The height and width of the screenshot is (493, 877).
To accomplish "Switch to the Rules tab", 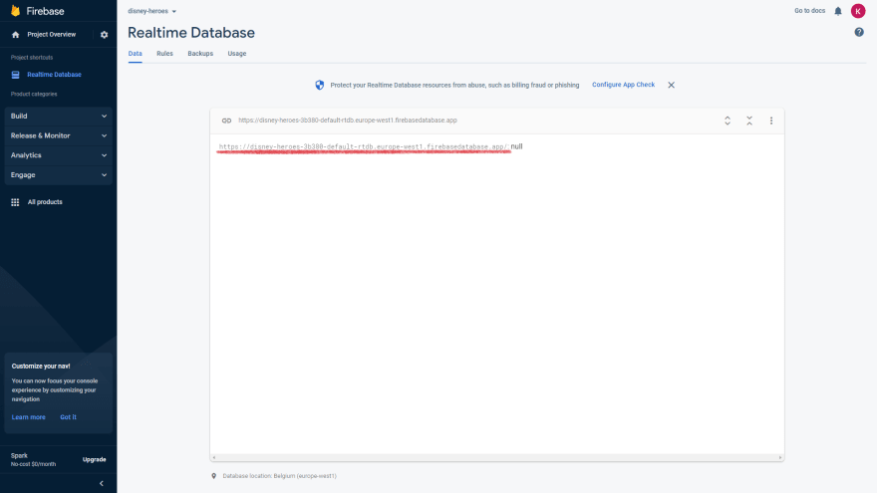I will 164,54.
